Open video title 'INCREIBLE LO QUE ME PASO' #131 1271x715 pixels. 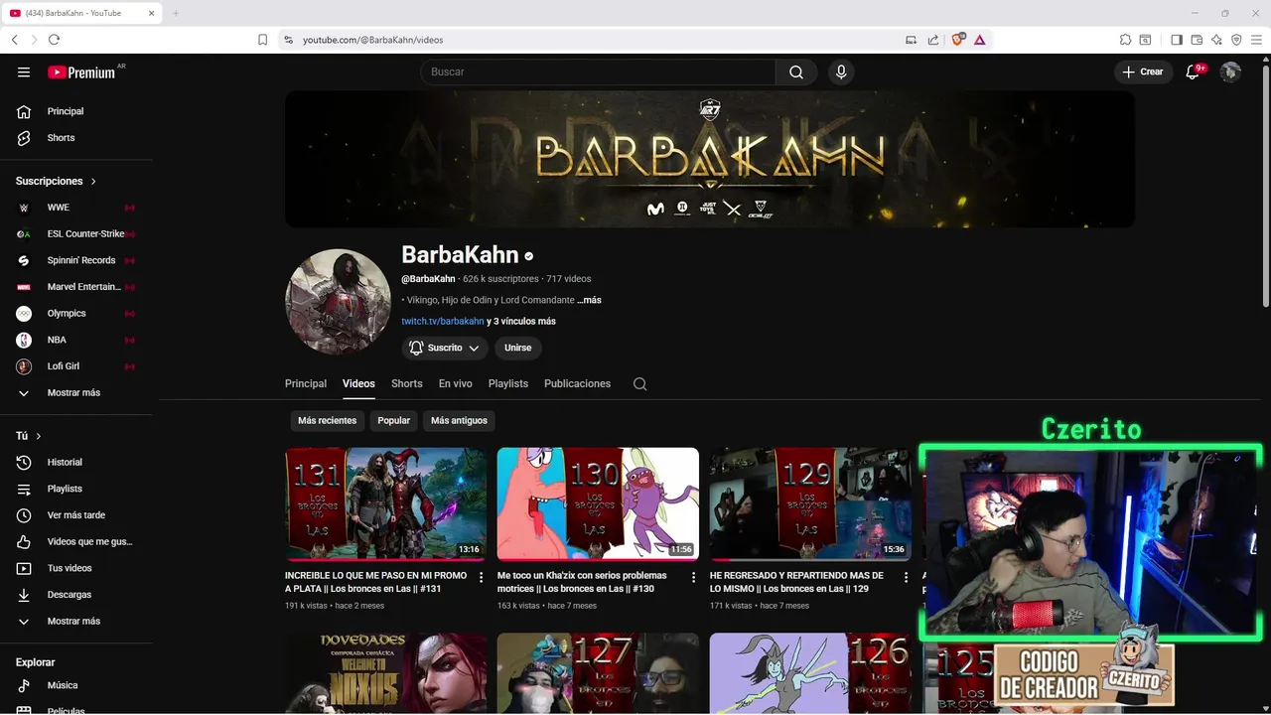pyautogui.click(x=375, y=582)
